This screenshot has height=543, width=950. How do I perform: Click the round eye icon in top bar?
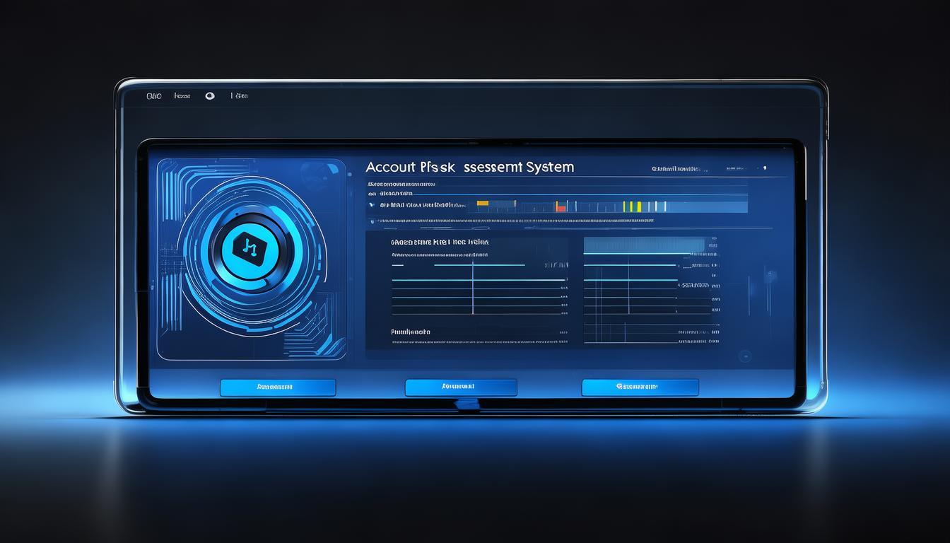pyautogui.click(x=210, y=96)
